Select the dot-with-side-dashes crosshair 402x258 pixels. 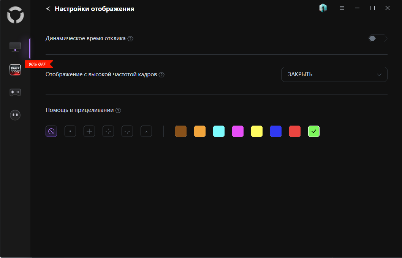(x=127, y=131)
